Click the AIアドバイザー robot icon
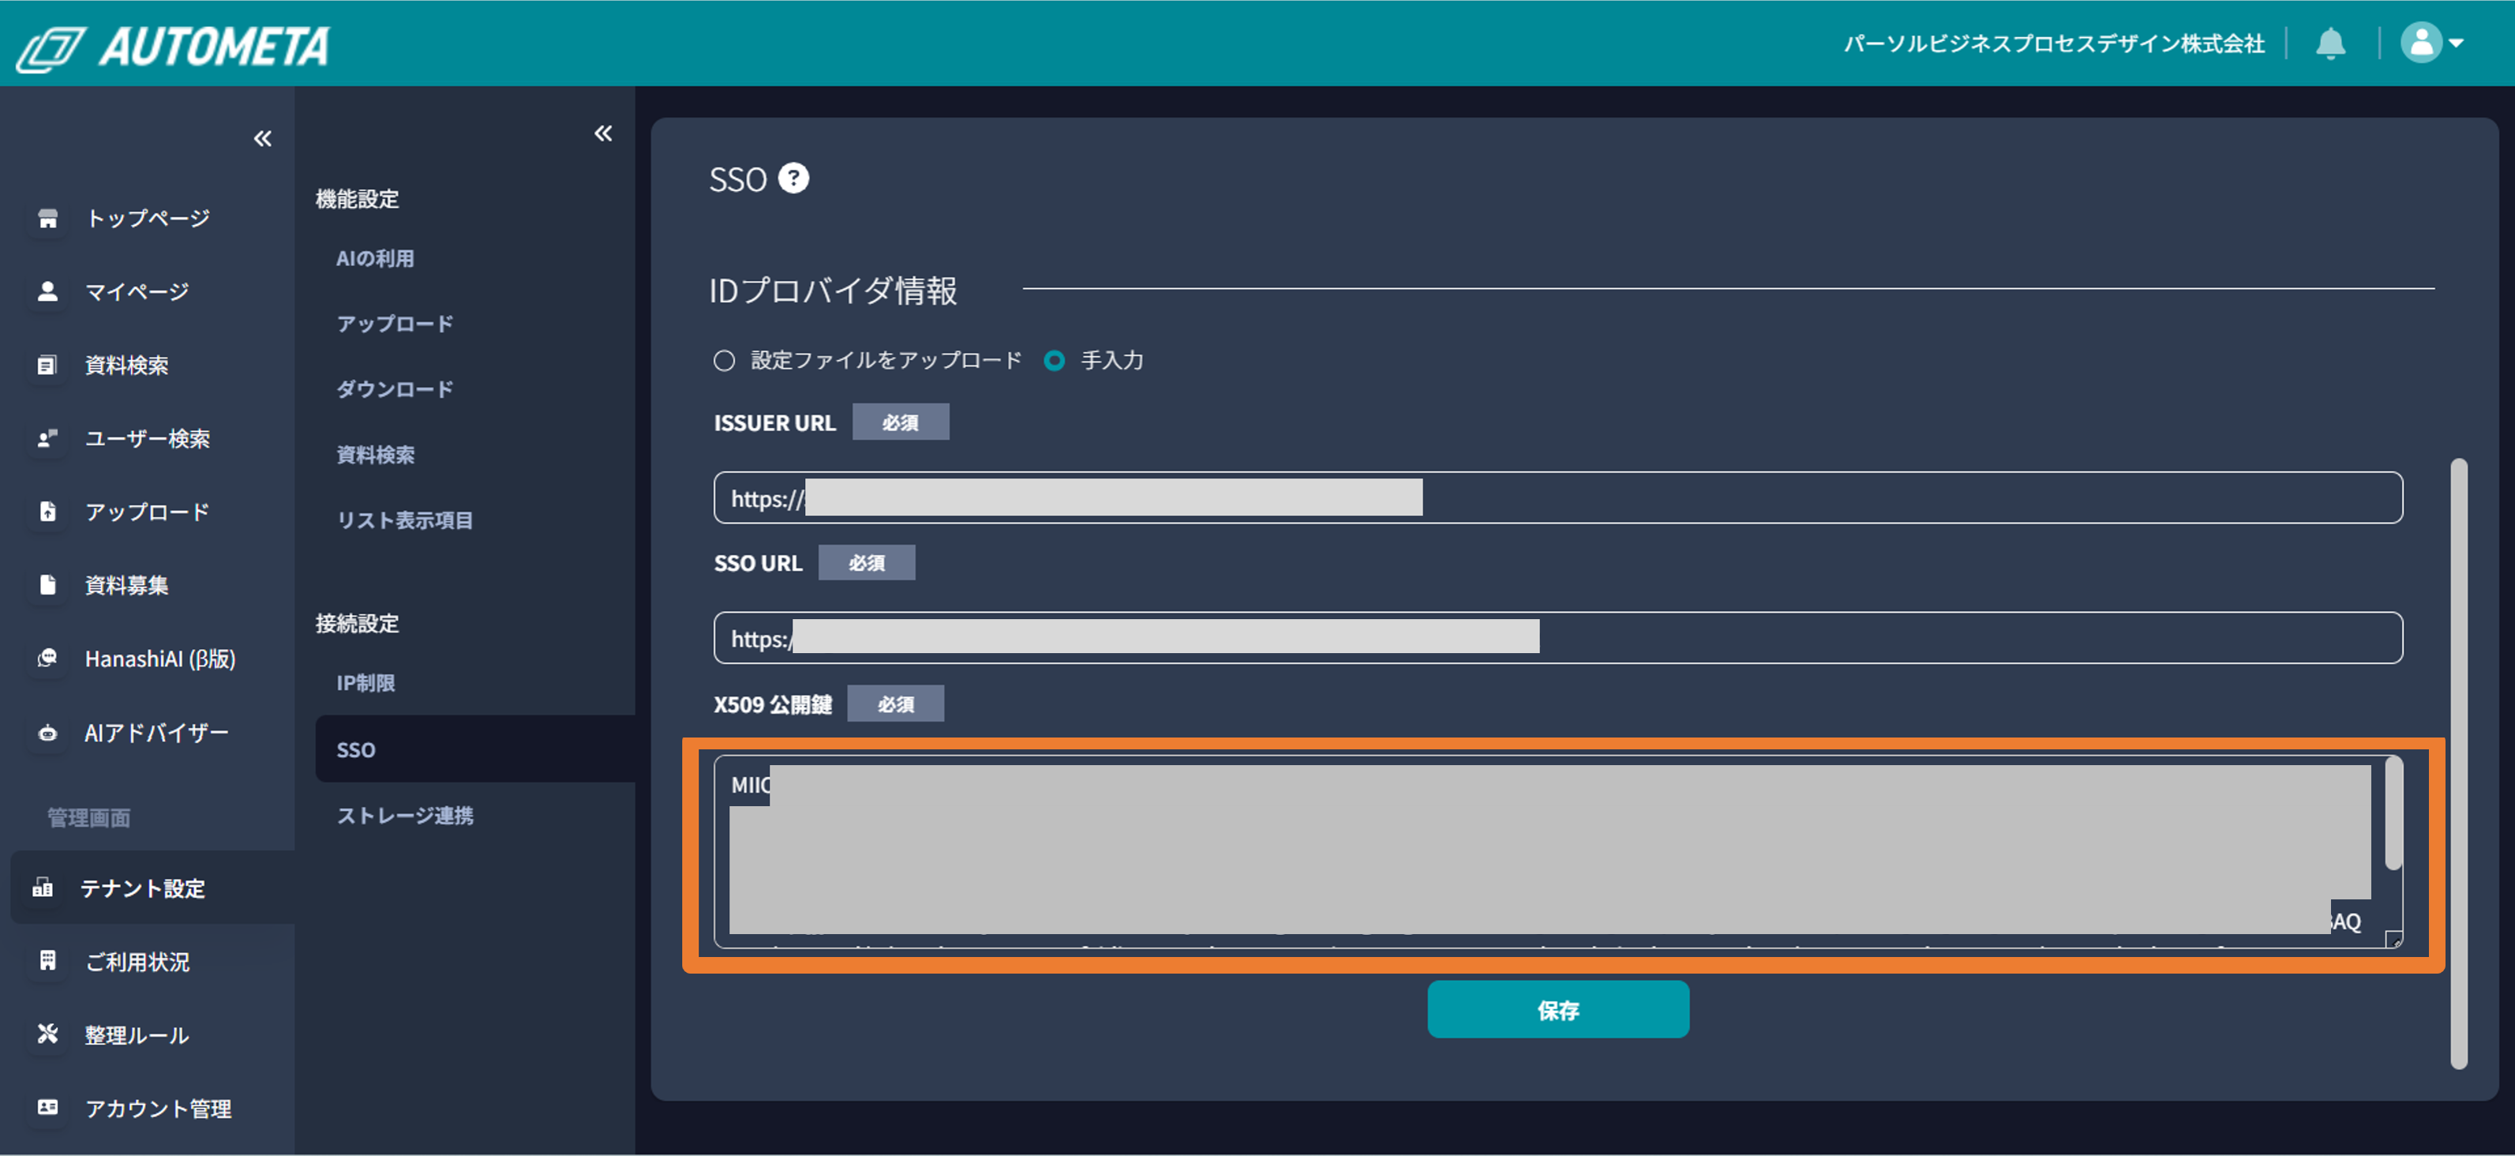The image size is (2515, 1156). (x=47, y=732)
